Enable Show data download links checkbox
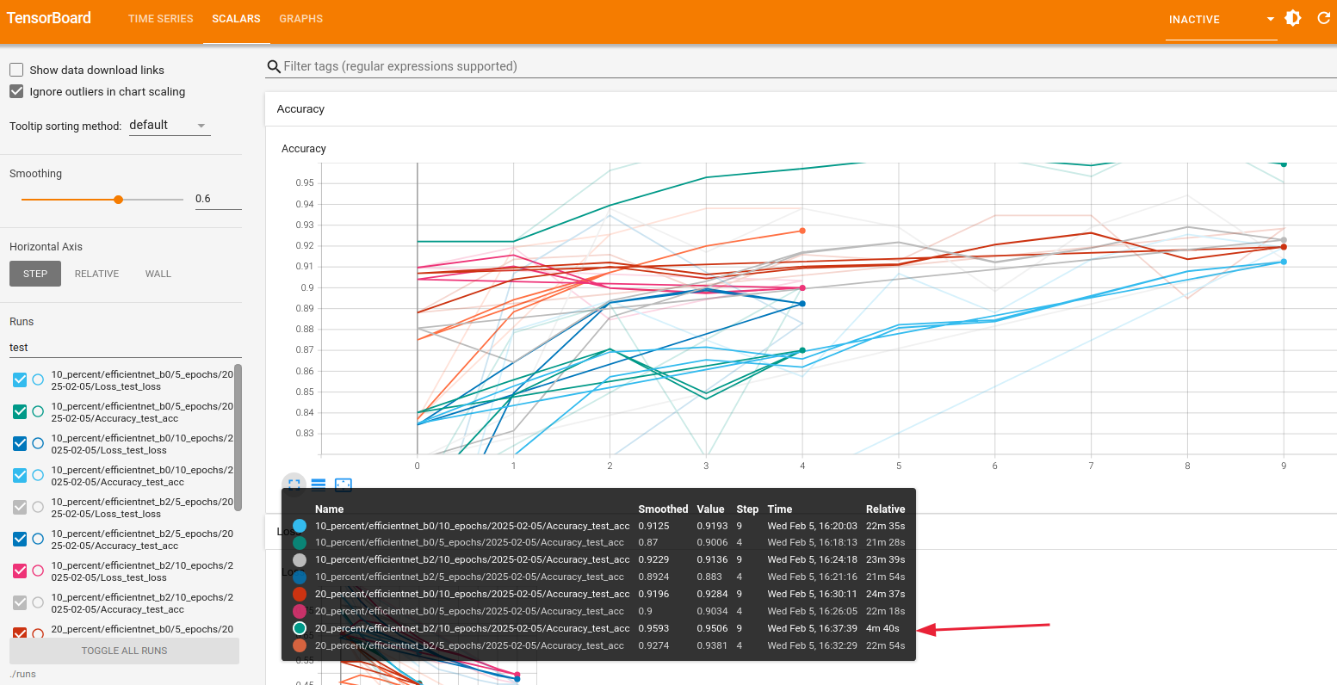The height and width of the screenshot is (685, 1337). pyautogui.click(x=16, y=70)
